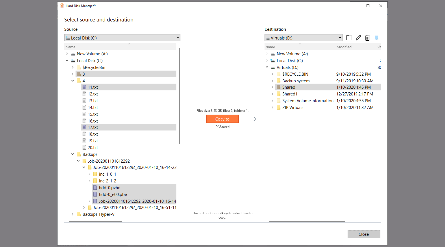Sort Source list by Name header

pos(120,47)
